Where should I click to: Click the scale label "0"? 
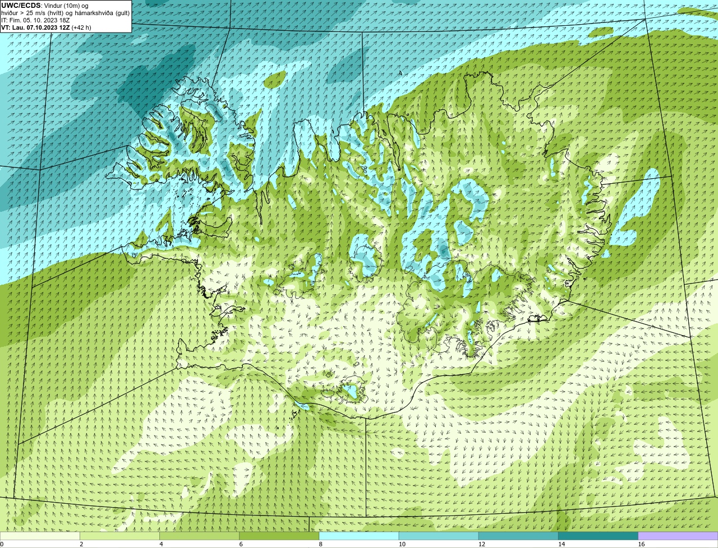[2, 544]
